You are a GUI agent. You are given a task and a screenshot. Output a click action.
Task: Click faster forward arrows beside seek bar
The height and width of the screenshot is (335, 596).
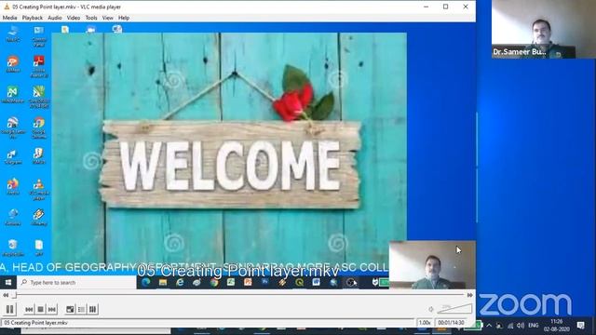[x=470, y=295]
